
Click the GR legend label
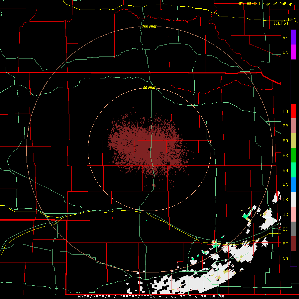285,126
